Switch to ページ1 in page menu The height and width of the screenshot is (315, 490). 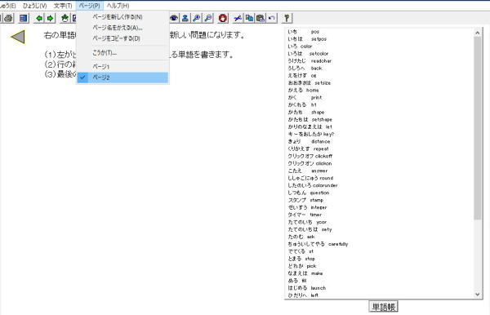pyautogui.click(x=122, y=67)
